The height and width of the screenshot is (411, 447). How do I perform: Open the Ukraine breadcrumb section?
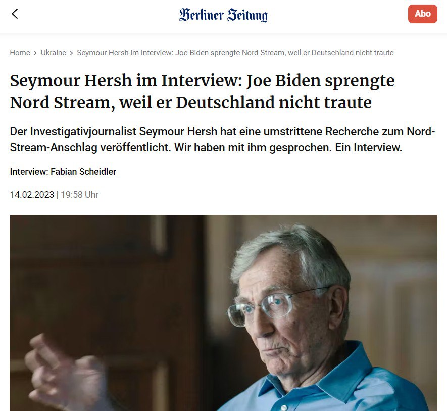pyautogui.click(x=54, y=53)
